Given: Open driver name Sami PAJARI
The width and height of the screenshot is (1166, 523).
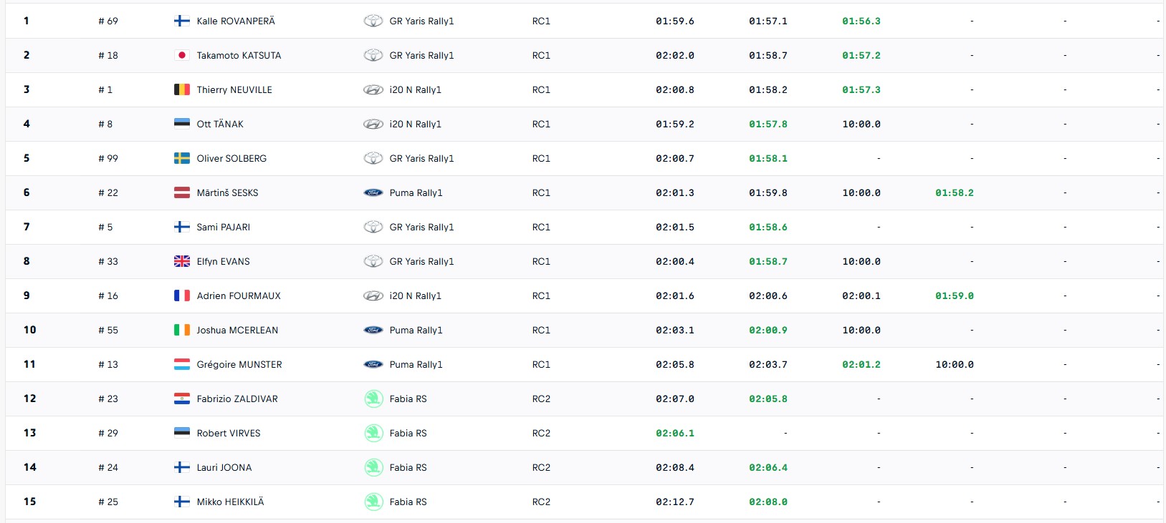Looking at the screenshot, I should pyautogui.click(x=224, y=227).
